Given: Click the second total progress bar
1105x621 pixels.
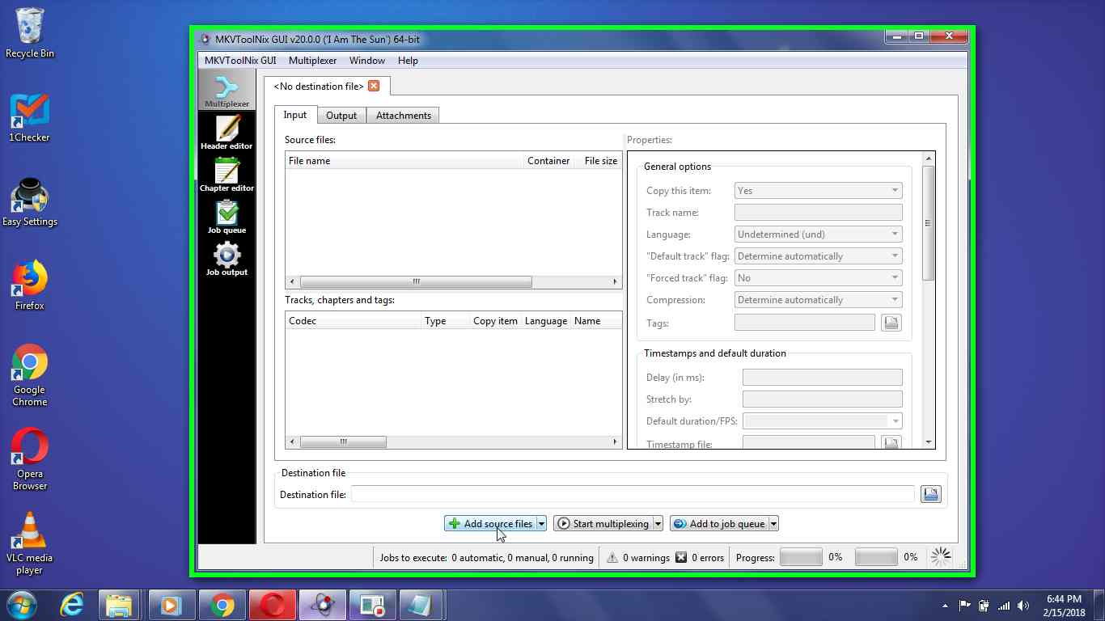Looking at the screenshot, I should click(876, 557).
